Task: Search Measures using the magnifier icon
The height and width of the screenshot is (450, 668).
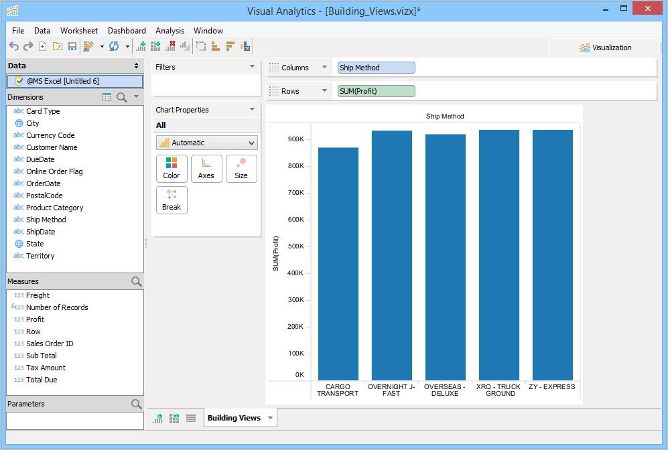Action: click(x=136, y=282)
